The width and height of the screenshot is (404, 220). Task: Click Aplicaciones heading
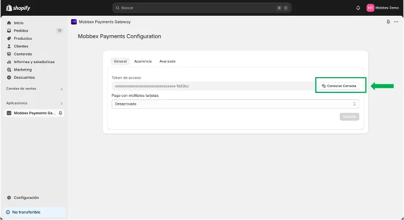click(x=17, y=103)
